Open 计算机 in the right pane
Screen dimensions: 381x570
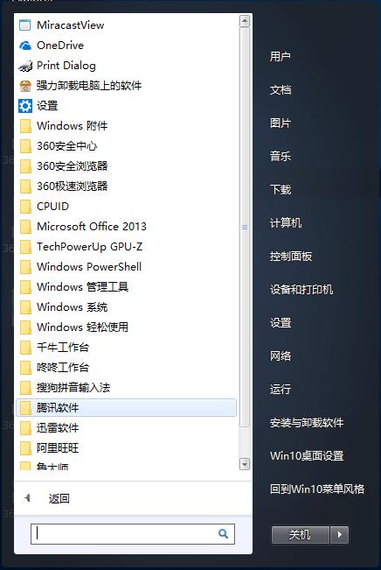click(286, 223)
